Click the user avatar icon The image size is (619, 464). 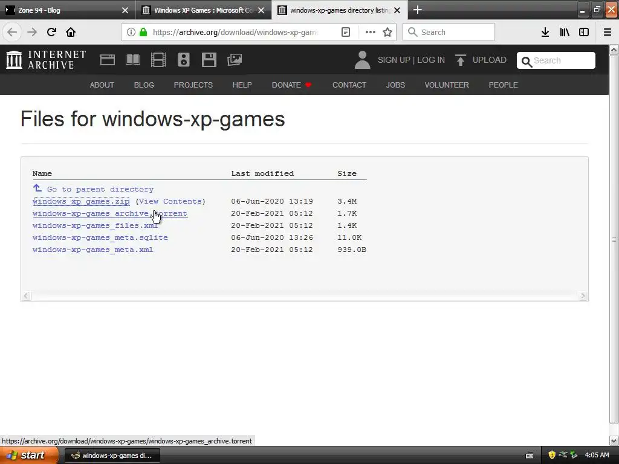coord(362,60)
